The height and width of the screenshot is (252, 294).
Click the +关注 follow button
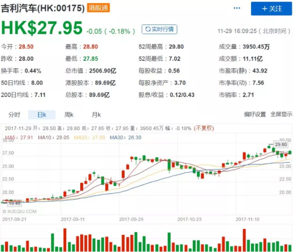tap(271, 9)
